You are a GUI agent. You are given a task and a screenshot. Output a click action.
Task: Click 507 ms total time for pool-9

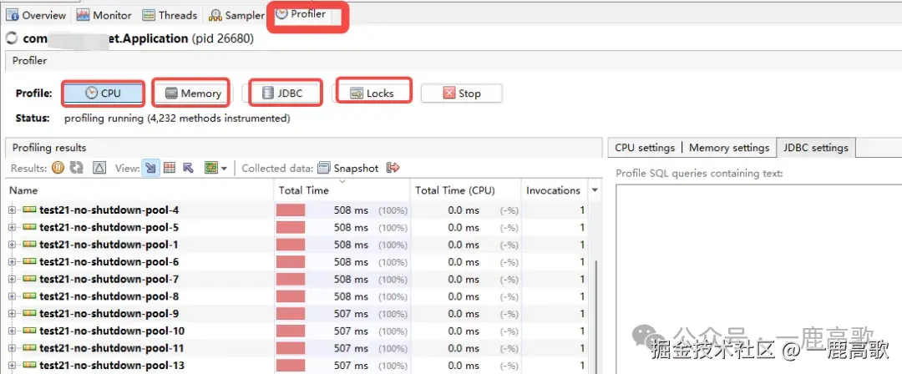point(351,314)
